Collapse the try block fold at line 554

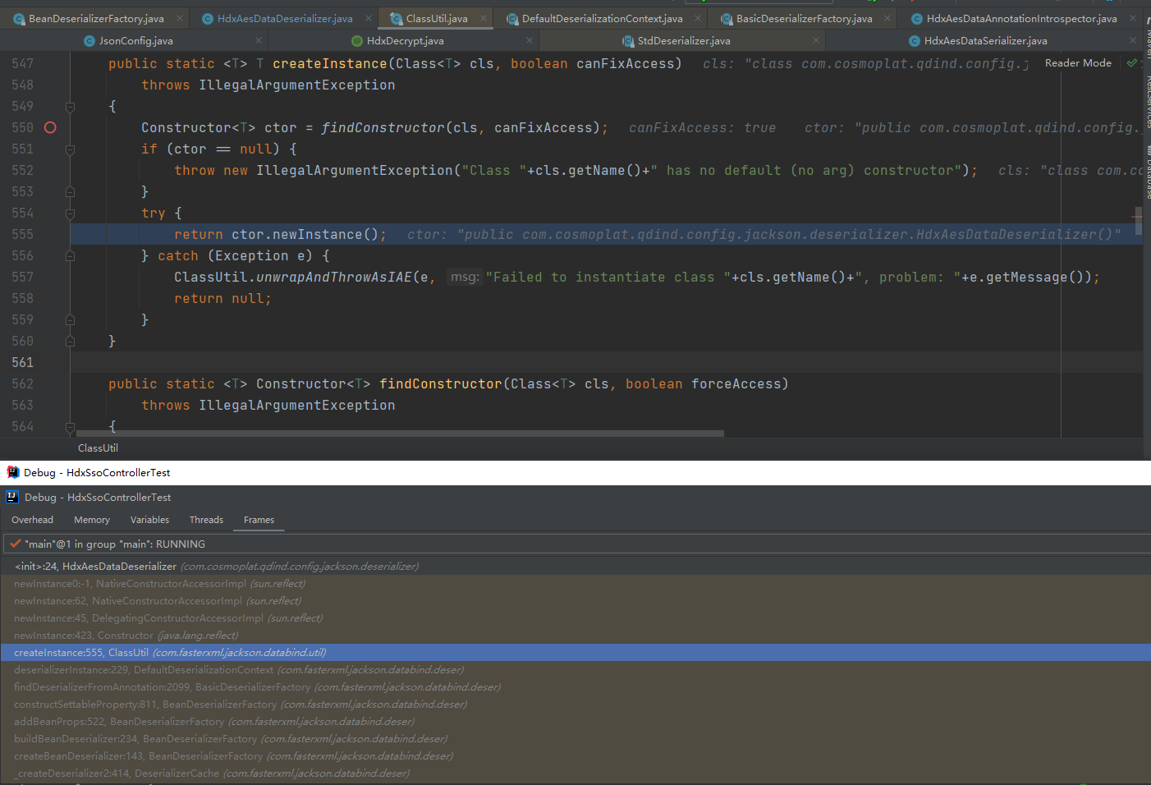tap(70, 213)
